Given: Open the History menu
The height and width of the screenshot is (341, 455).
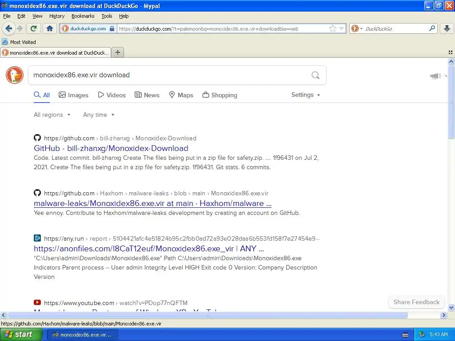Looking at the screenshot, I should click(x=56, y=16).
